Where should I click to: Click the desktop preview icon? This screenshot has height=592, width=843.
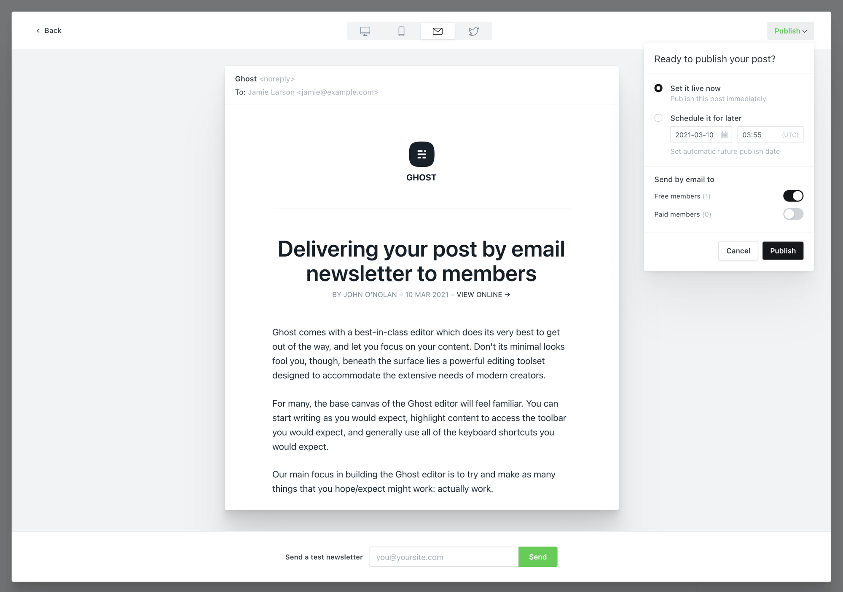point(365,30)
